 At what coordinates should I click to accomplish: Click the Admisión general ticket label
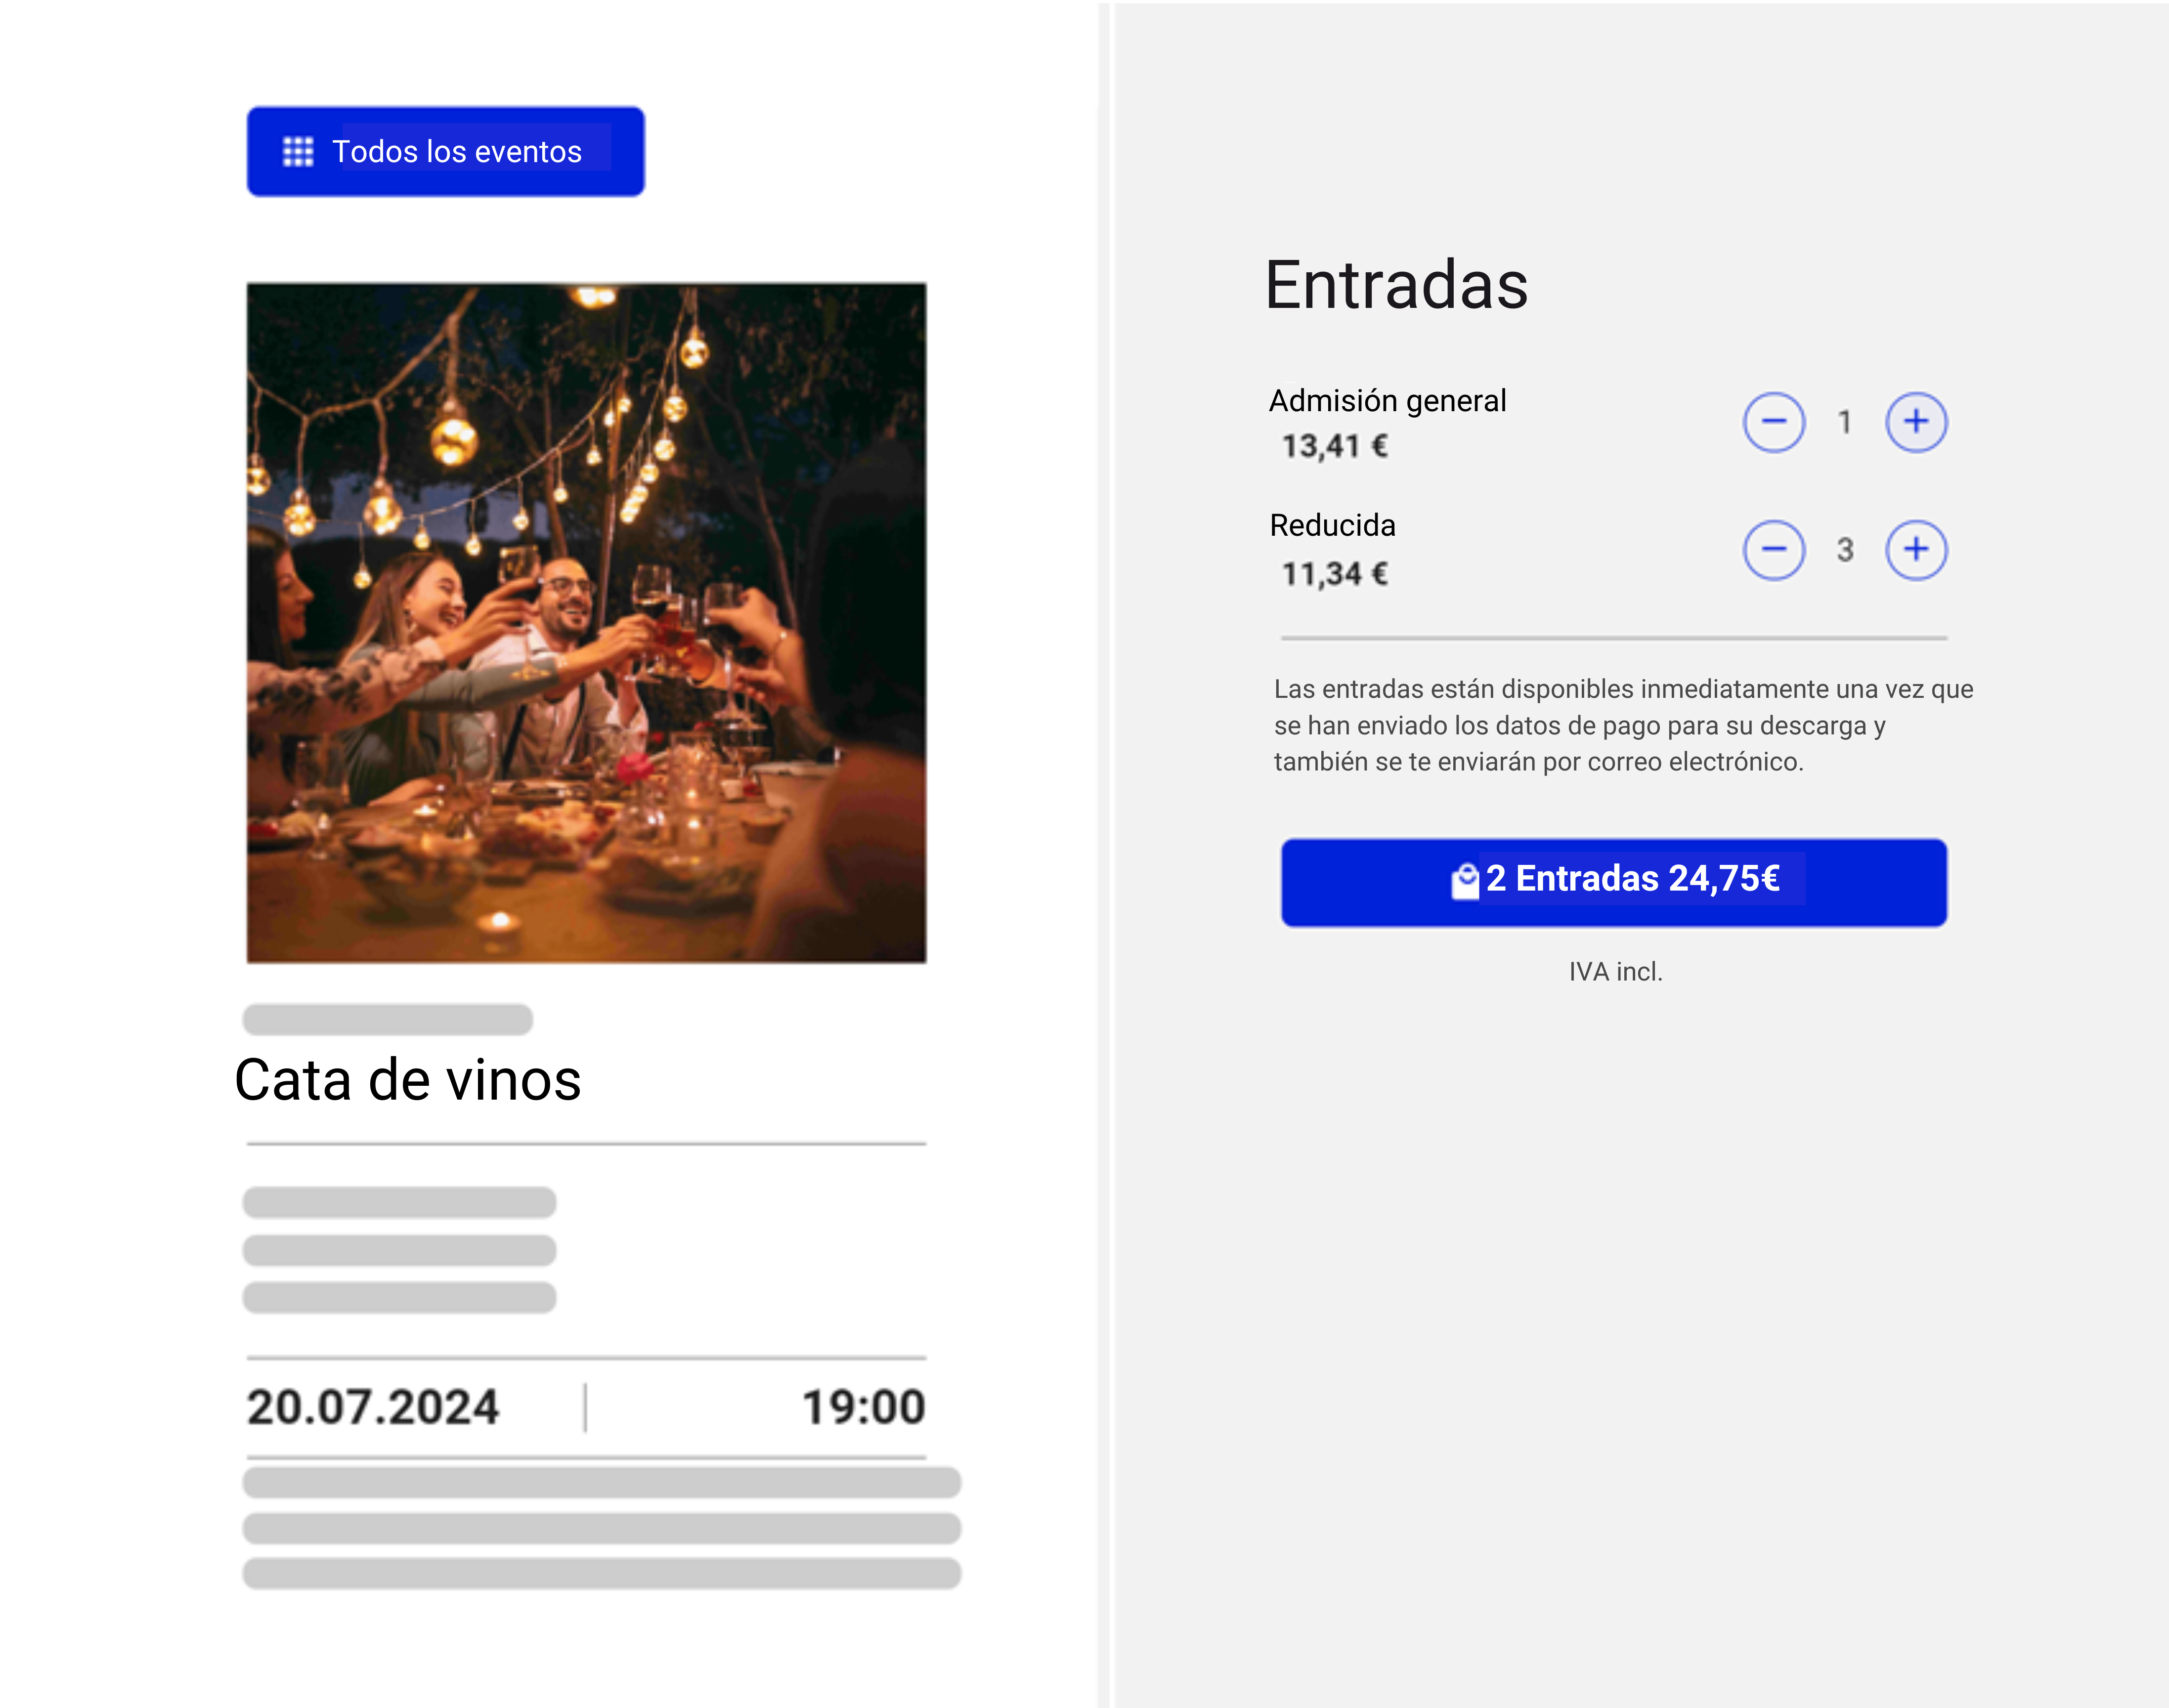pyautogui.click(x=1387, y=401)
